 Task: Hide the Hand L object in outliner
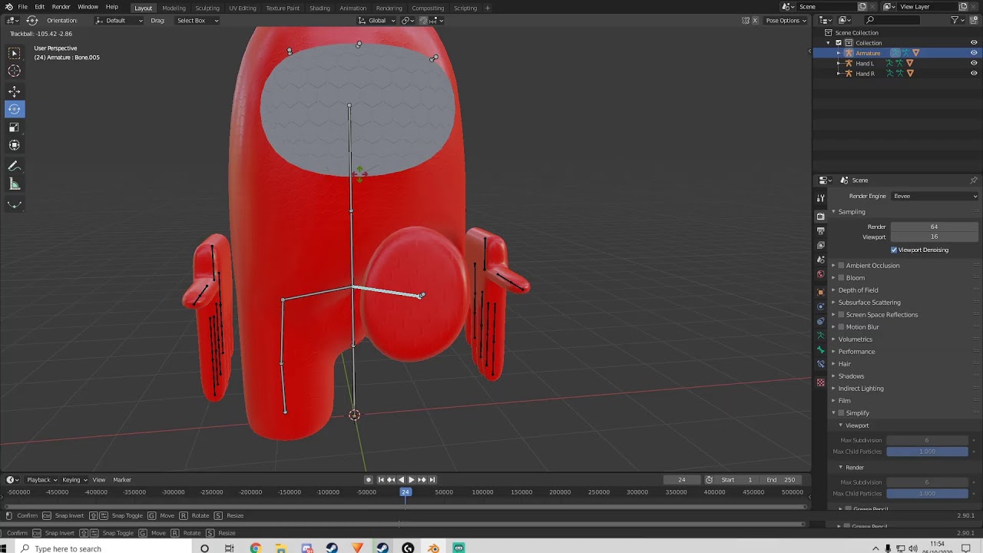[974, 64]
